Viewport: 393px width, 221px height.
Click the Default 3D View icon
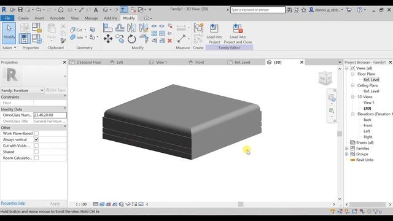pos(105,10)
